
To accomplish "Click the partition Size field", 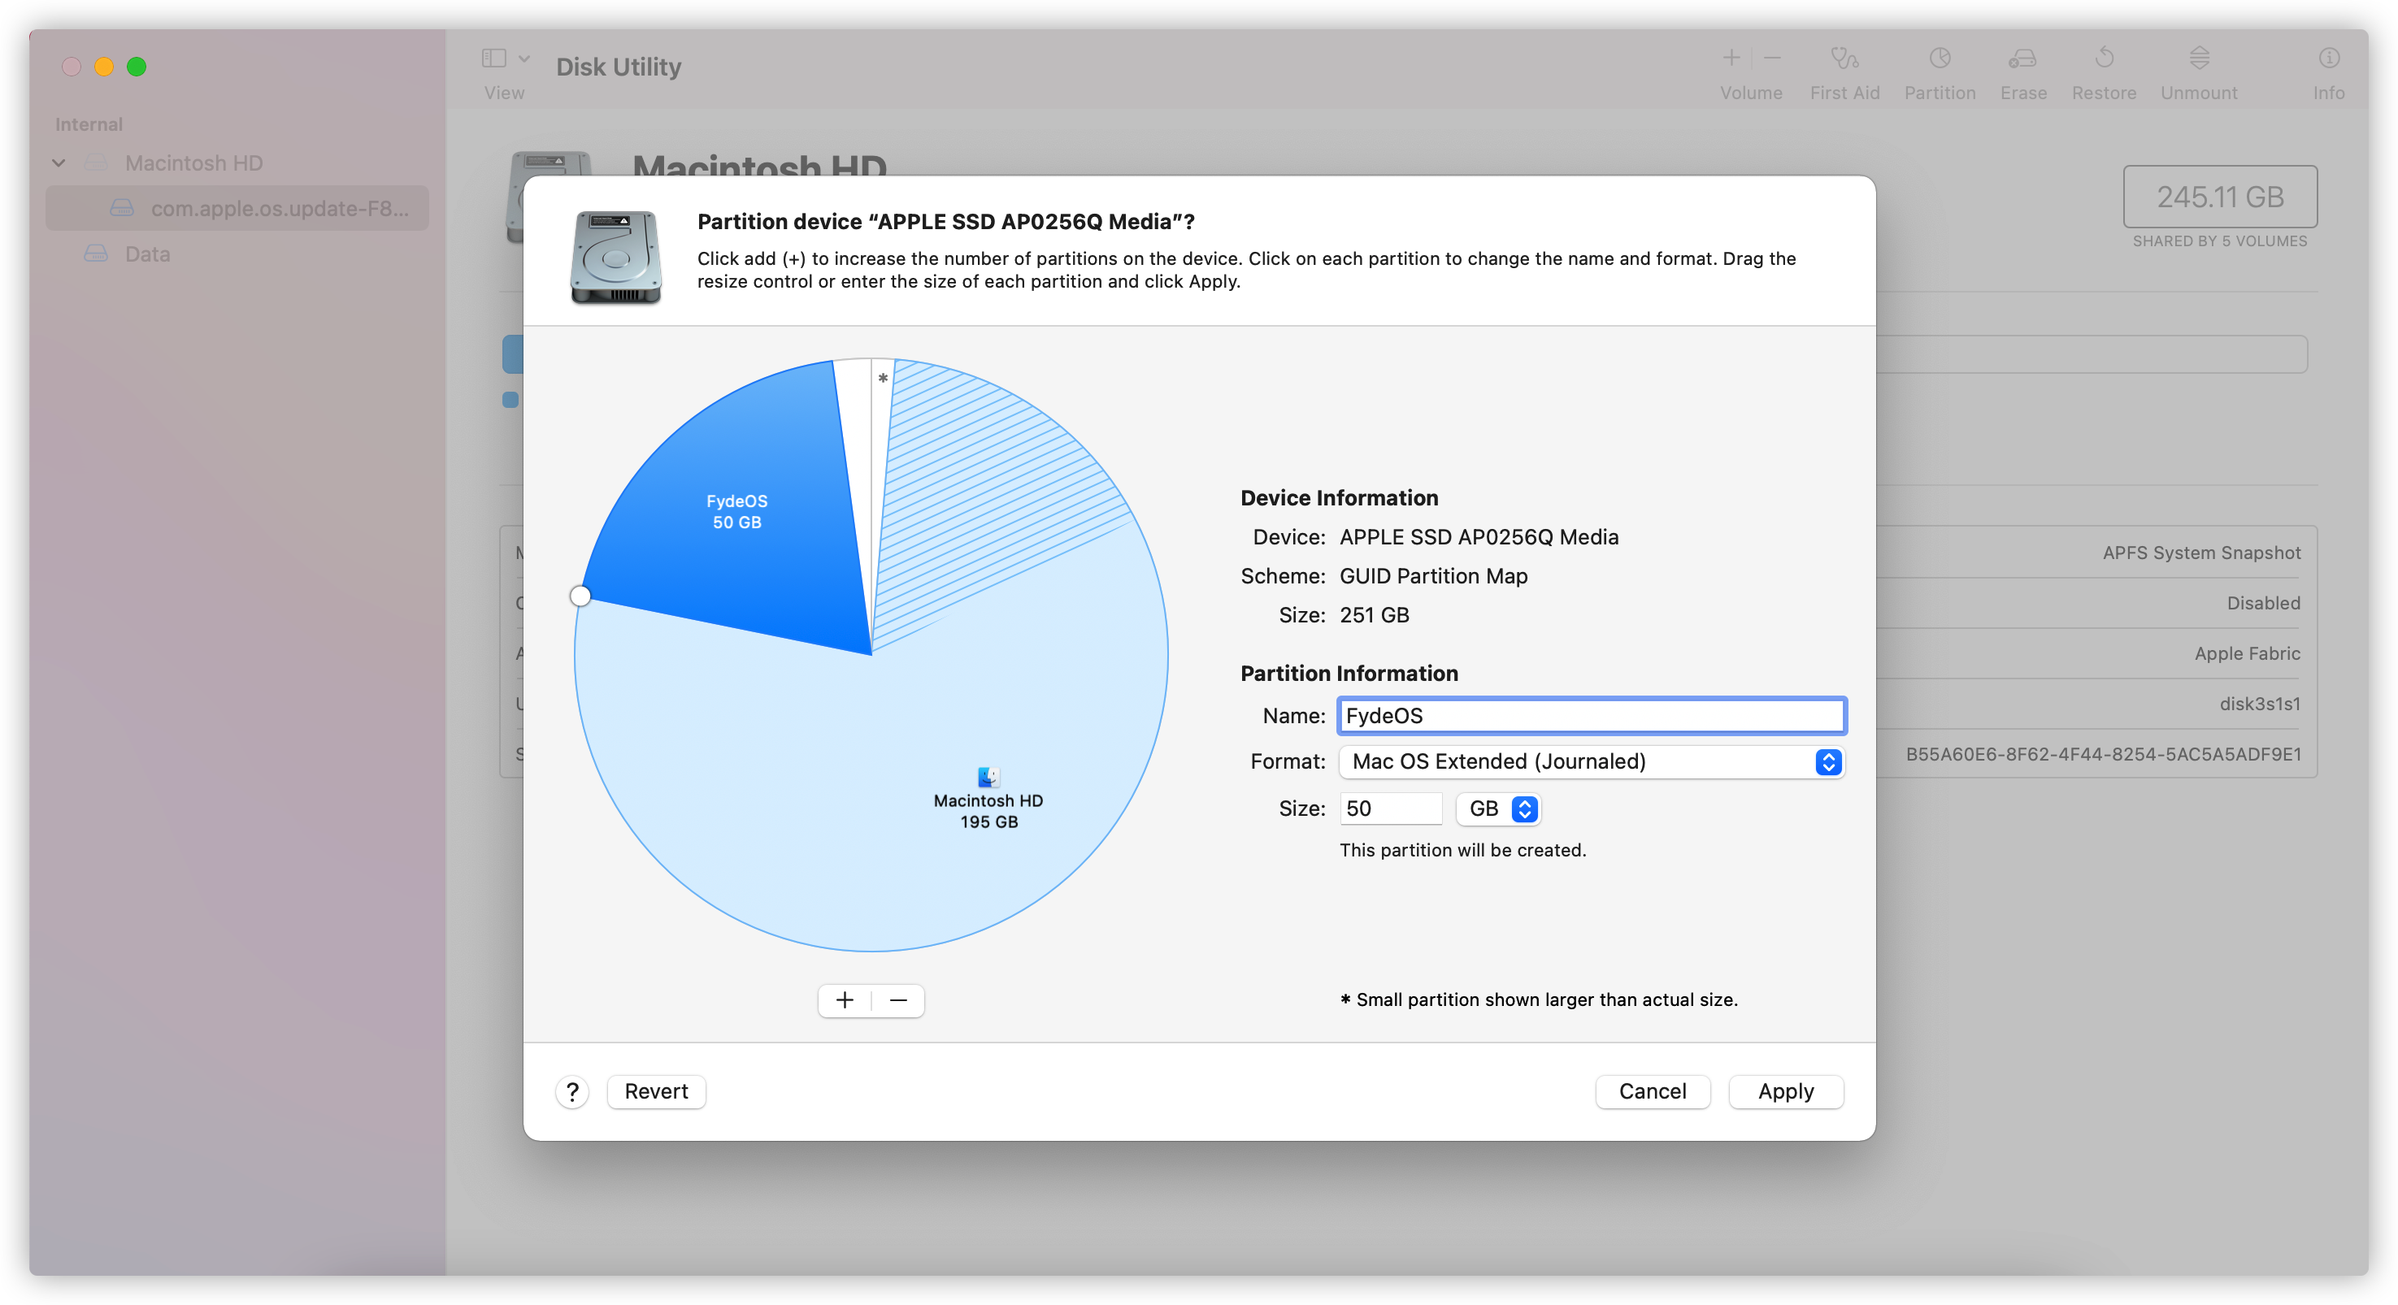I will [x=1390, y=808].
